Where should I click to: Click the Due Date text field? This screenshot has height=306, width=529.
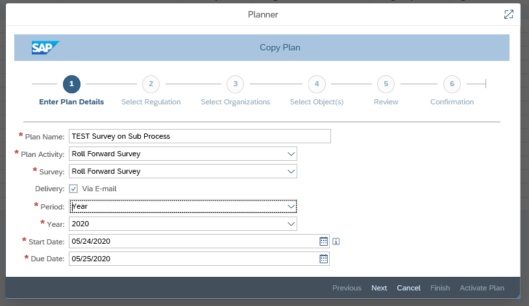pos(193,259)
